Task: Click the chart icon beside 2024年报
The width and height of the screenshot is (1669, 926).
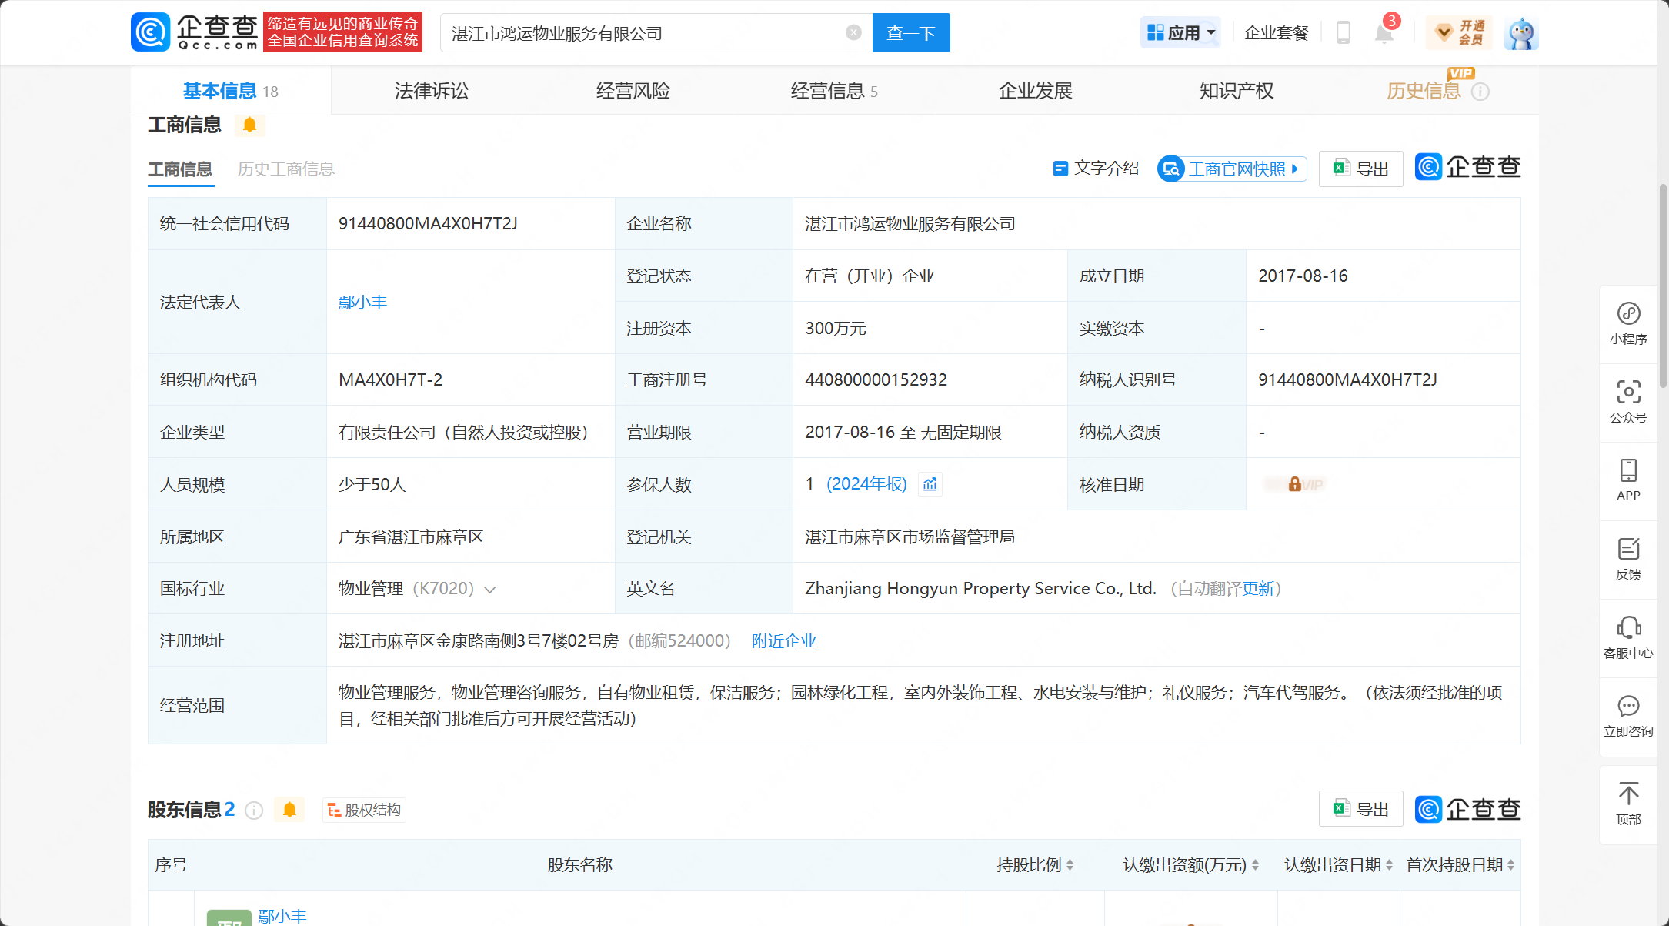Action: [x=930, y=484]
